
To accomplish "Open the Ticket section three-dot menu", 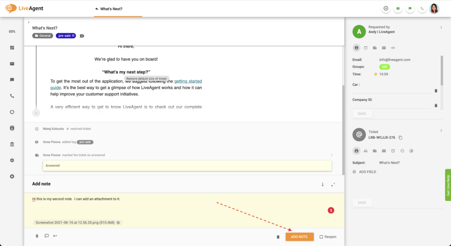I will (441, 131).
